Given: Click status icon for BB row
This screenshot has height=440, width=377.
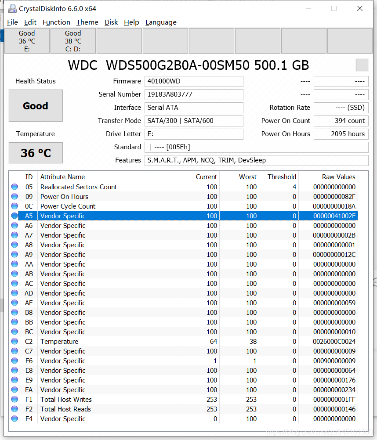Looking at the screenshot, I should pos(14,322).
